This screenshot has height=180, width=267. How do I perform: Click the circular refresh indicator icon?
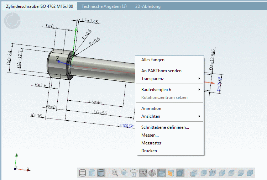point(12,21)
